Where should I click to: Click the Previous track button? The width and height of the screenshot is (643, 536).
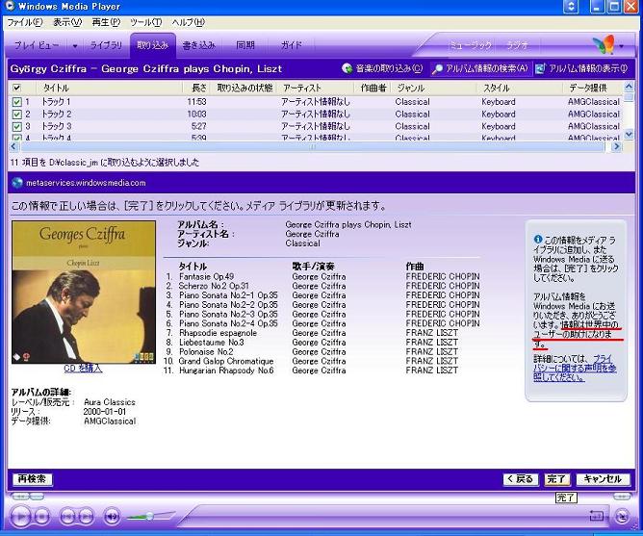pos(68,517)
